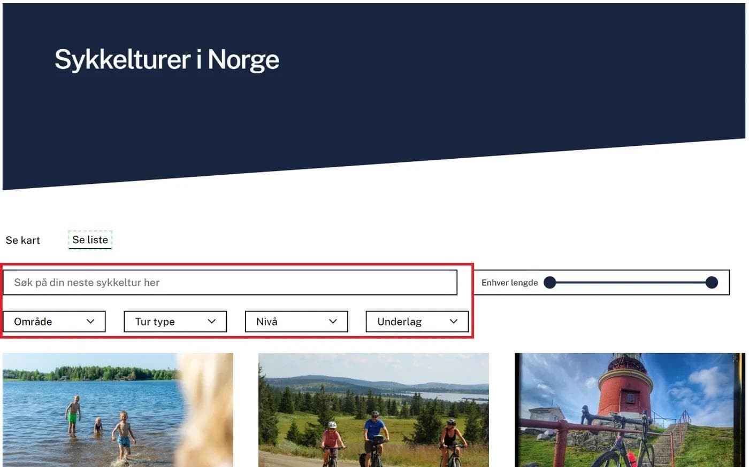Open the tour with the red lighthouse photo
This screenshot has width=749, height=467.
[x=629, y=410]
